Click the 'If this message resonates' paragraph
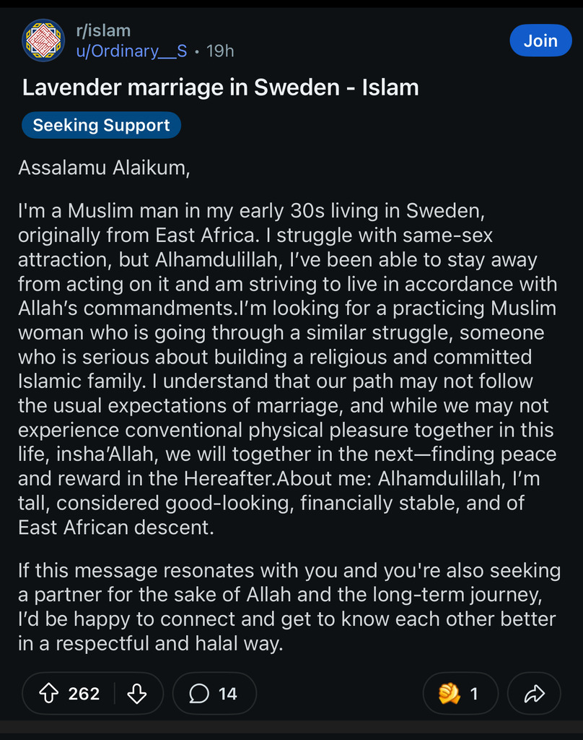Viewport: 583px width, 740px height. point(289,571)
